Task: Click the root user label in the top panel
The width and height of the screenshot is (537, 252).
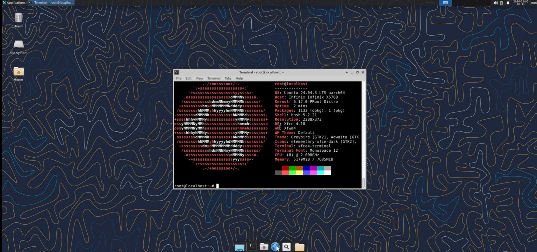Action: coord(534,3)
